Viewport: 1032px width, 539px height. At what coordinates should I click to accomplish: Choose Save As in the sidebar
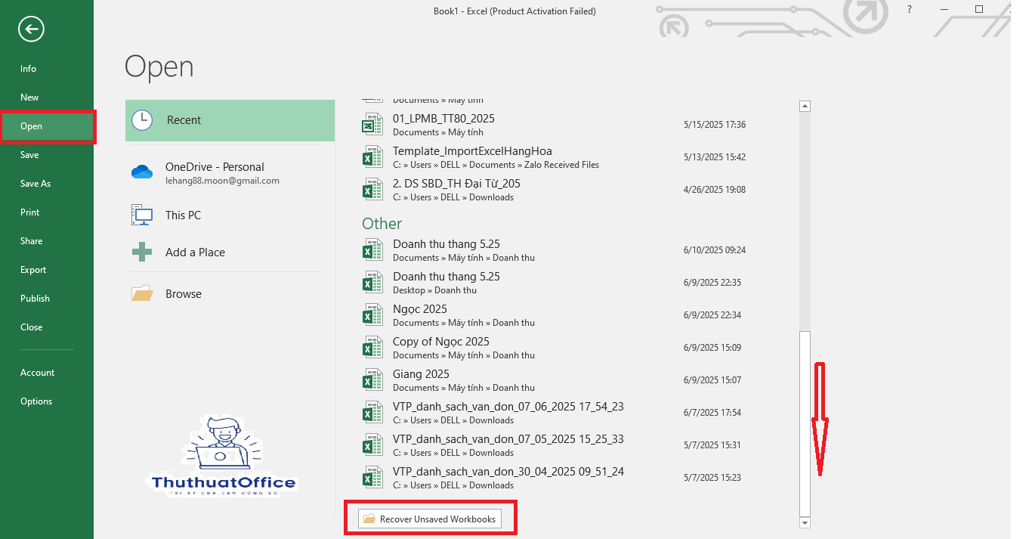pos(47,184)
